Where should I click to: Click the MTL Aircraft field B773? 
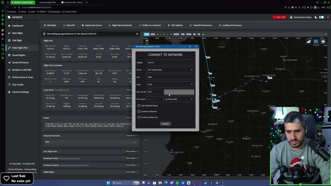click(x=155, y=92)
